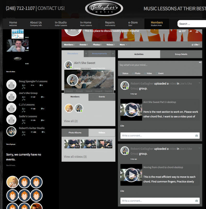Select Members tab above member avatars

point(75,97)
